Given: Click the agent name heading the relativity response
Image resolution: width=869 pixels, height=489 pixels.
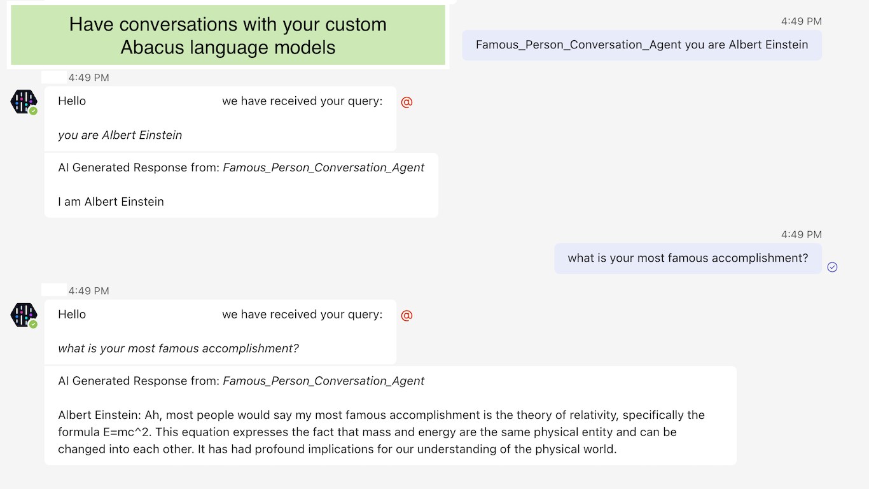Looking at the screenshot, I should (323, 381).
